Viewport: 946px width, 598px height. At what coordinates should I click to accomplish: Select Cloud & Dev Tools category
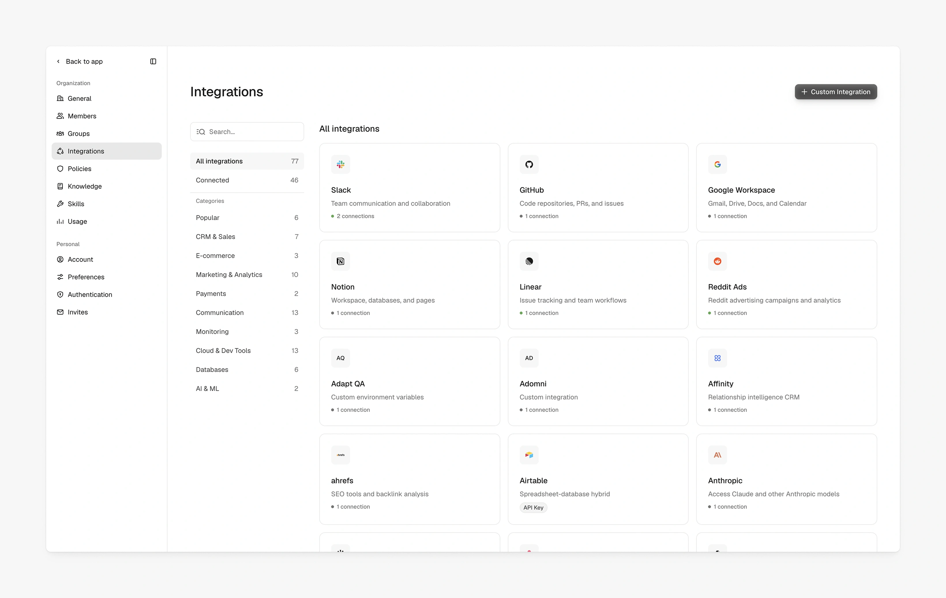(x=247, y=351)
